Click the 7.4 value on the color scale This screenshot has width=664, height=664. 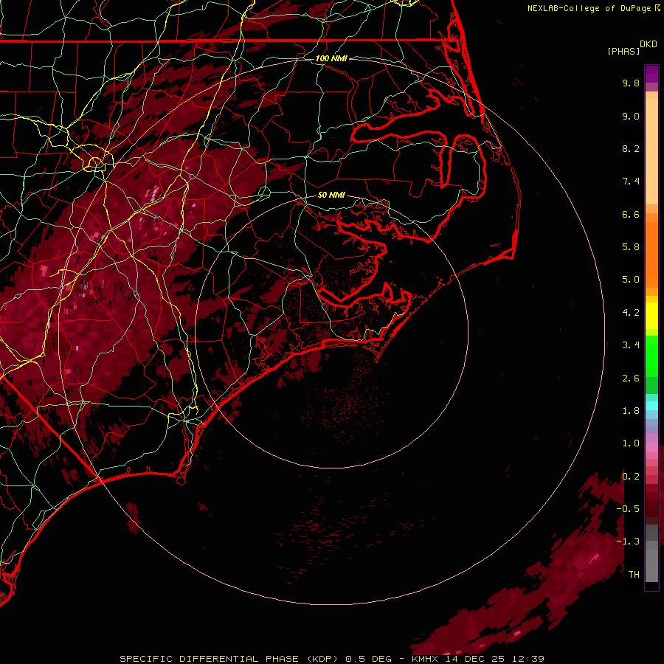pyautogui.click(x=631, y=181)
